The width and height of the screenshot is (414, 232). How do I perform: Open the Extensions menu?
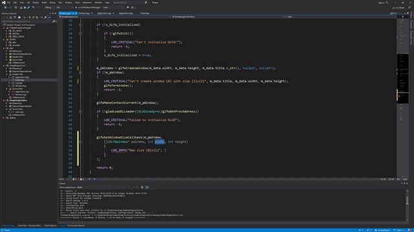87,3
